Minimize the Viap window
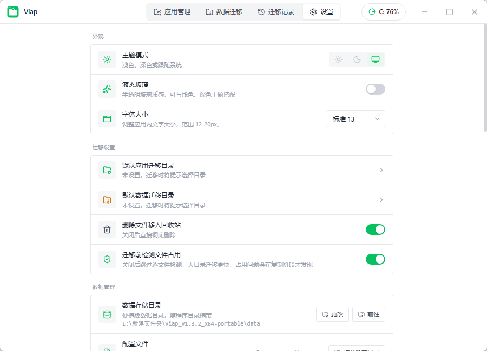This screenshot has height=351, width=487. [x=425, y=12]
